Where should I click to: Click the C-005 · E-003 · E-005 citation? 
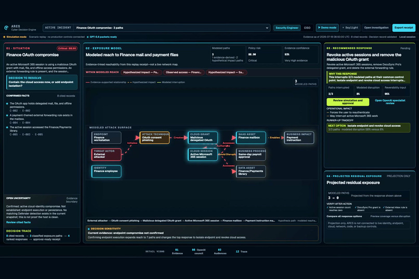26,135
